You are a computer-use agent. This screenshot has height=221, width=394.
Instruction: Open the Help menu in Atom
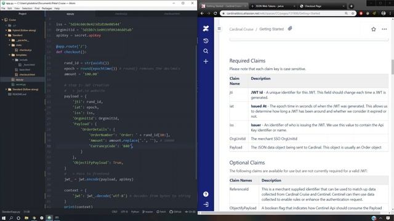tap(57, 8)
